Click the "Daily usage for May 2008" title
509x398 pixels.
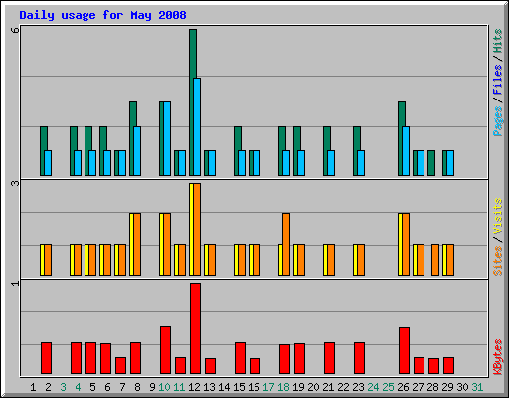pos(102,15)
